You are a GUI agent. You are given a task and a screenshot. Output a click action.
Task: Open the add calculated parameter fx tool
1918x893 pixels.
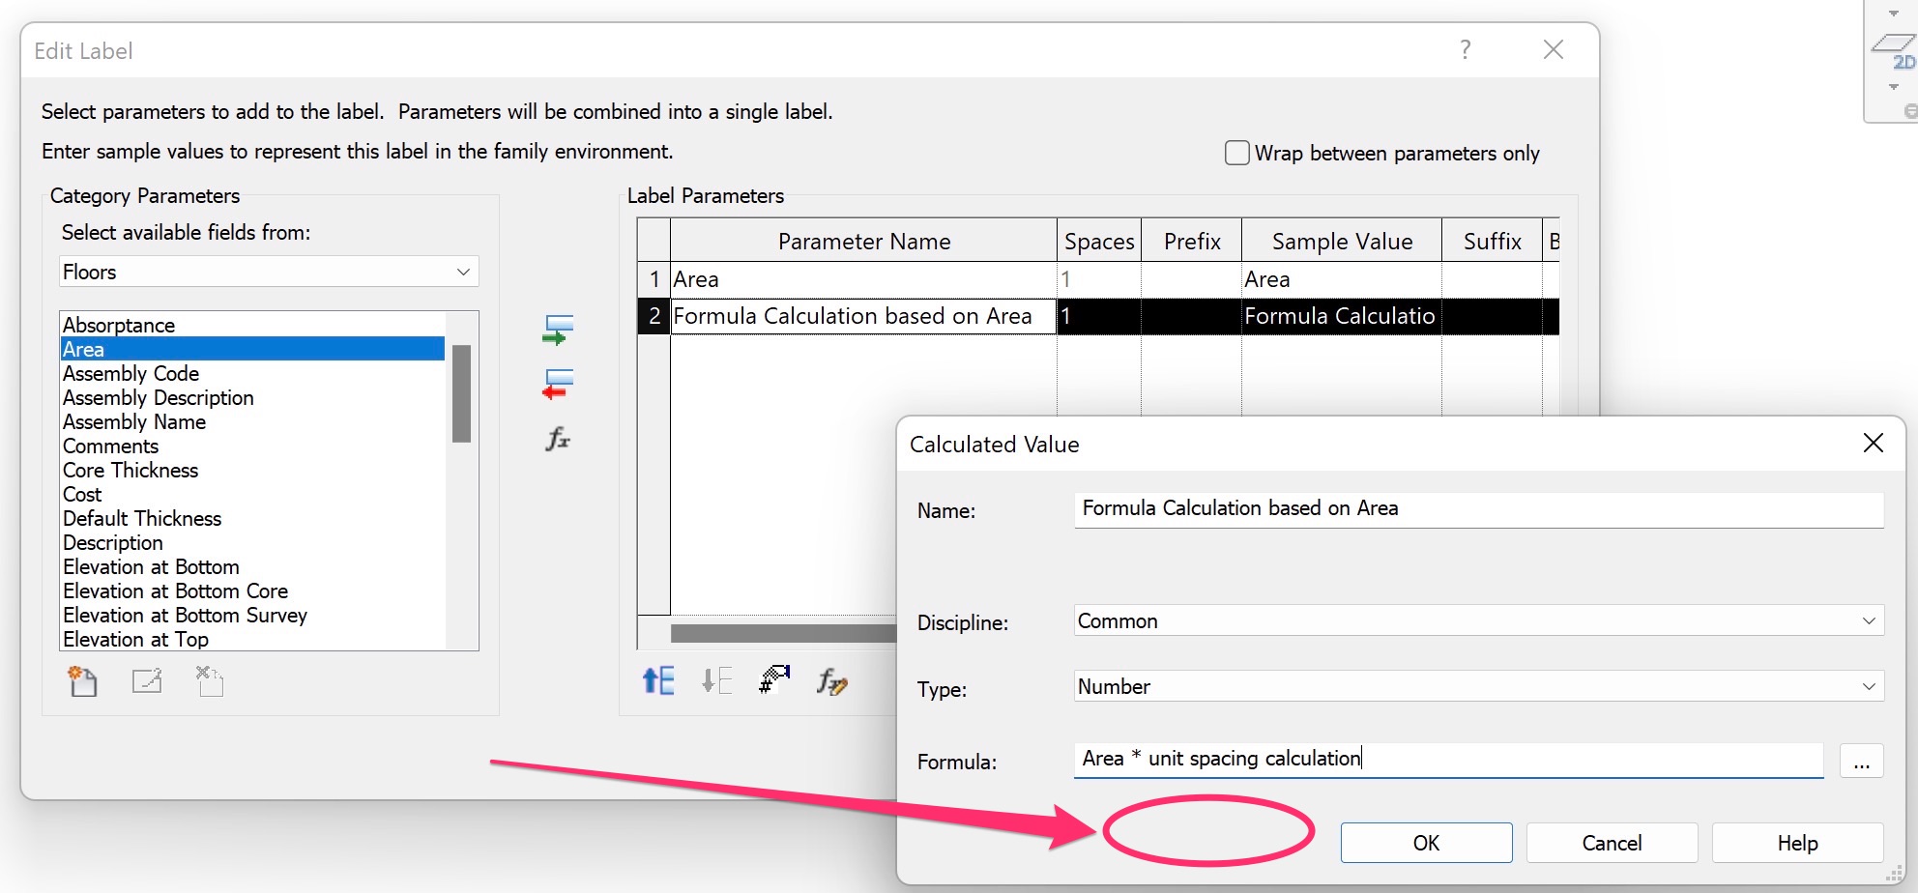[x=559, y=440]
